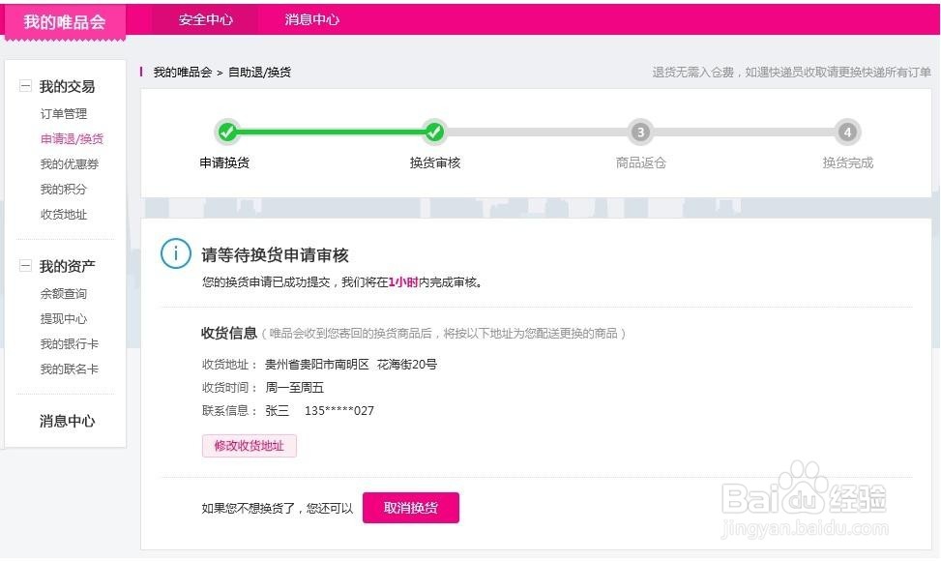The height and width of the screenshot is (561, 941).
Task: Click the green checkmark above 申请换货
Action: (x=226, y=132)
